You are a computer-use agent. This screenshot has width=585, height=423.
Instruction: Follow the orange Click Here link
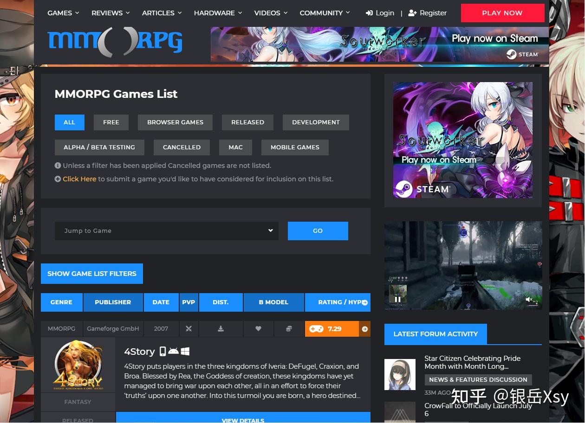pyautogui.click(x=79, y=179)
